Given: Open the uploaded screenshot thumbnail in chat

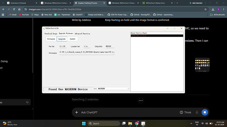Looking at the screenshot, I should [x=202, y=64].
